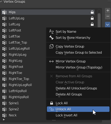Viewport: 111px width, 124px height.
Task: Click the vertex group icon beside LeftHipsRoll
Action: coord(5,91)
